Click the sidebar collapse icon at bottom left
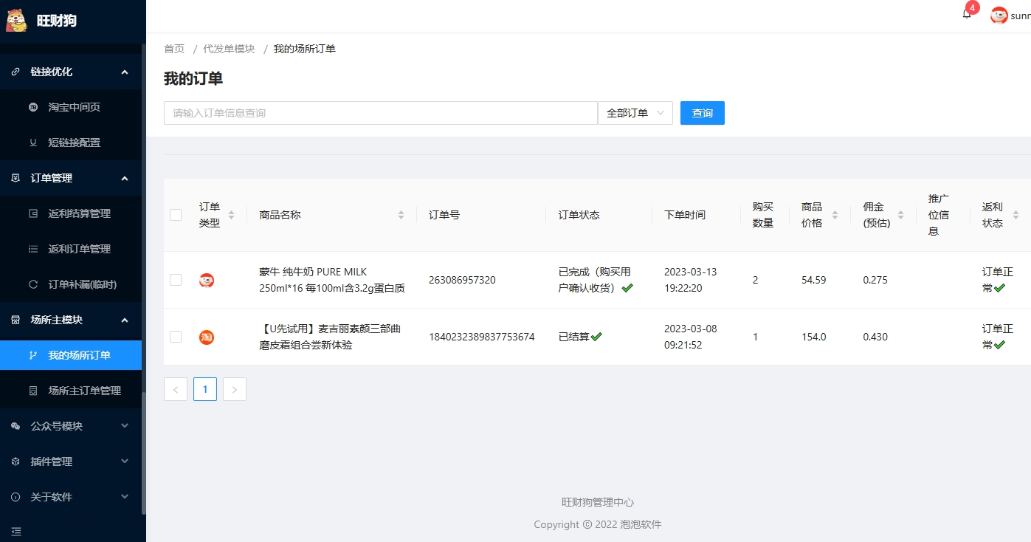1031x542 pixels. [16, 530]
